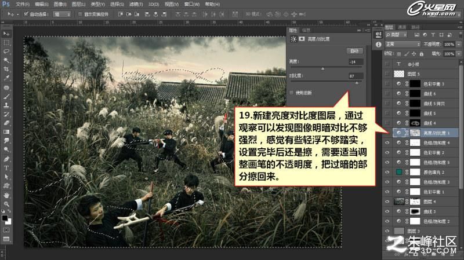Show the 曲线 6 layer visibility box

pos(387,94)
